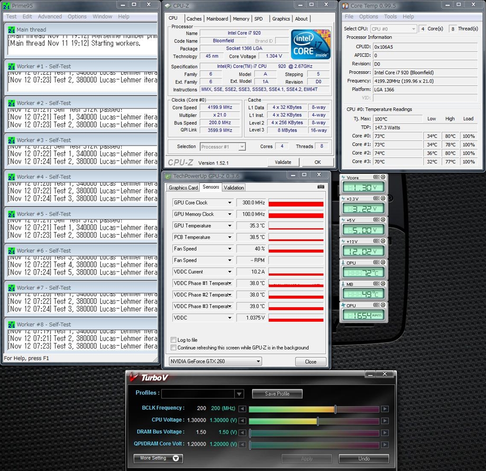This screenshot has width=486, height=471.
Task: Click the Intel Core i7 logo
Action: coord(310,45)
